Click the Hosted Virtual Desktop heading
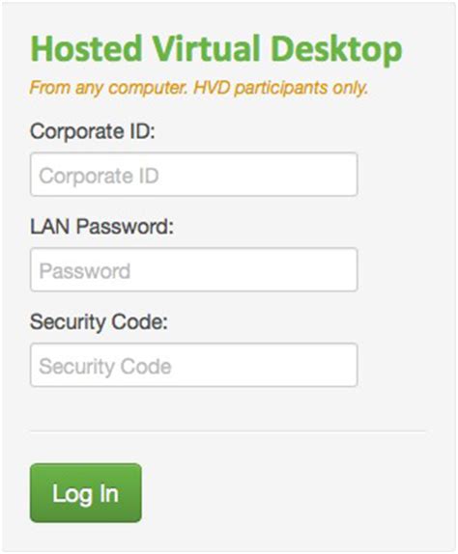The image size is (458, 554). pyautogui.click(x=216, y=49)
